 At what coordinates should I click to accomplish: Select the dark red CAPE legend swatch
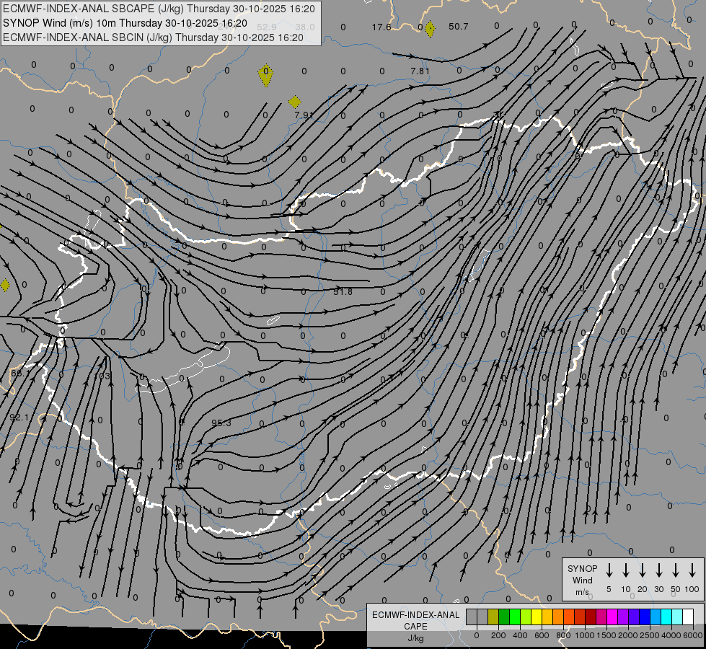point(591,617)
